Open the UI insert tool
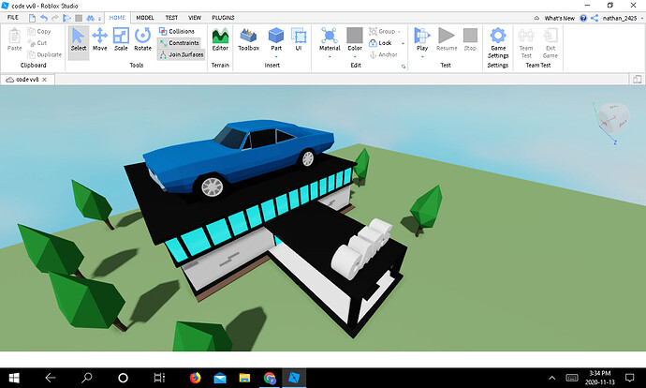 (299, 39)
